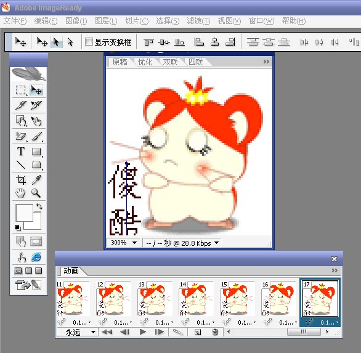Click the background color swatch
Screen dimensions: 361x353
pyautogui.click(x=37, y=224)
